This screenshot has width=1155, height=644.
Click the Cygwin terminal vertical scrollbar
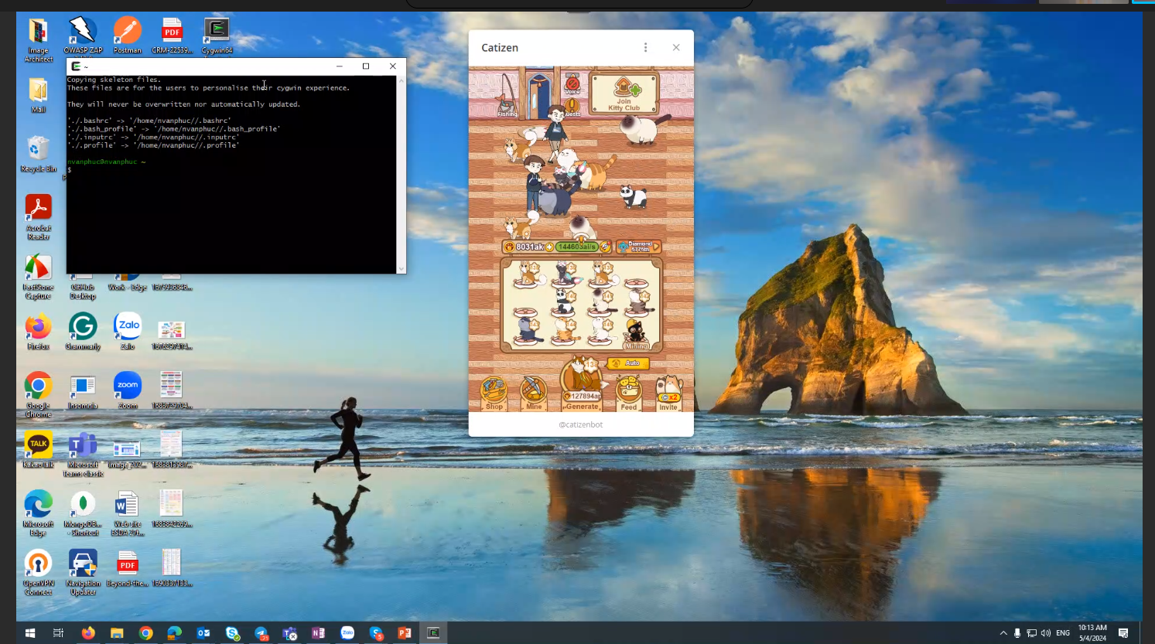401,174
